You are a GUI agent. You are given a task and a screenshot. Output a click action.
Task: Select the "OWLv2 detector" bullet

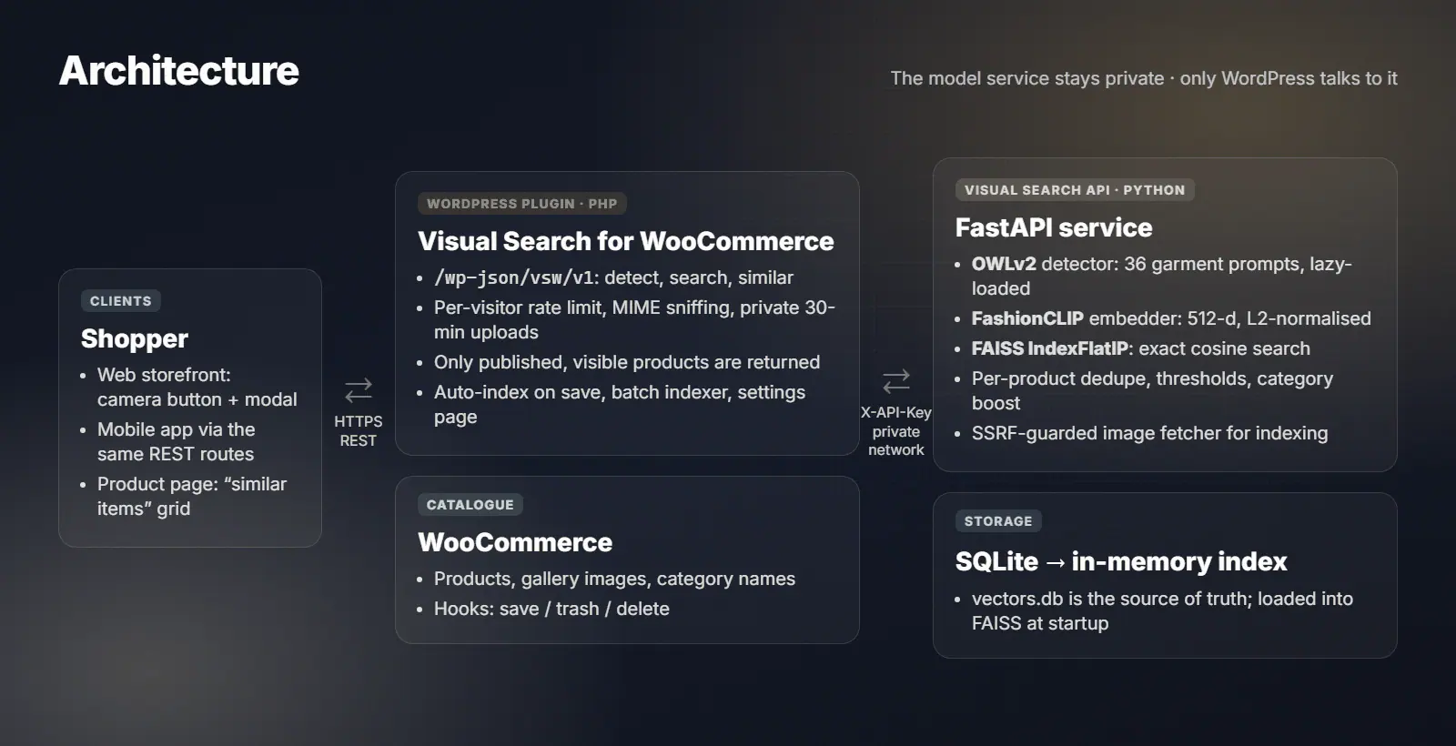pyautogui.click(x=1162, y=276)
